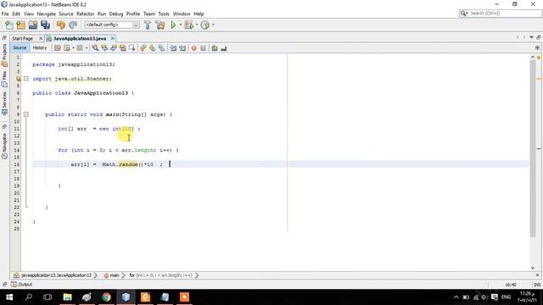Collapse the main method fold on line 9
543x305 pixels.
point(26,114)
